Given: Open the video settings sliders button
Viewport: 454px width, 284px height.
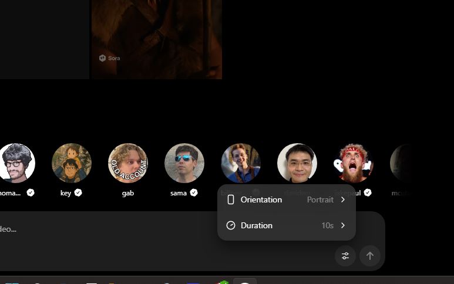Looking at the screenshot, I should pos(345,256).
